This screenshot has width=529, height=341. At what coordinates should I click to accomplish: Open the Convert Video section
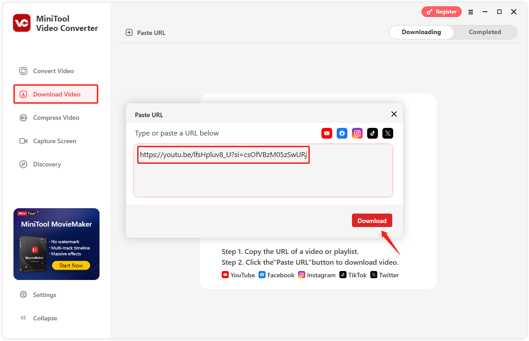[47, 71]
